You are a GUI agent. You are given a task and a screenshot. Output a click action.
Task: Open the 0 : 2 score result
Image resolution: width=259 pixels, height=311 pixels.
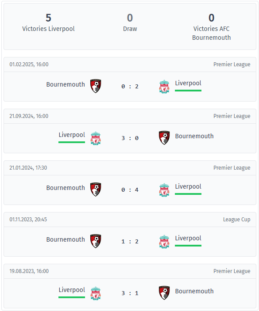[130, 87]
